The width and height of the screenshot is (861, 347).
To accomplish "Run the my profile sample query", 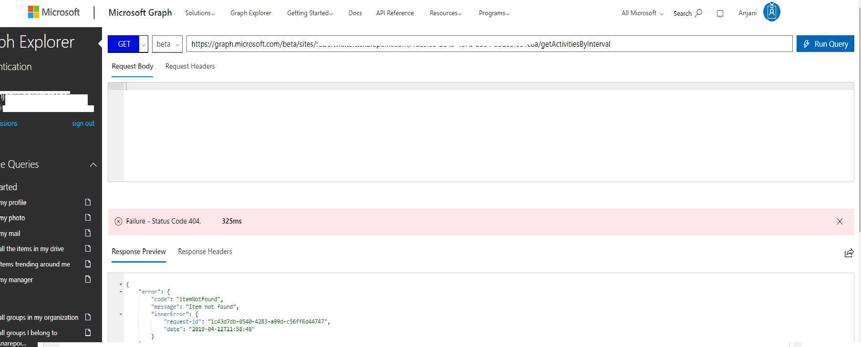I will [13, 203].
